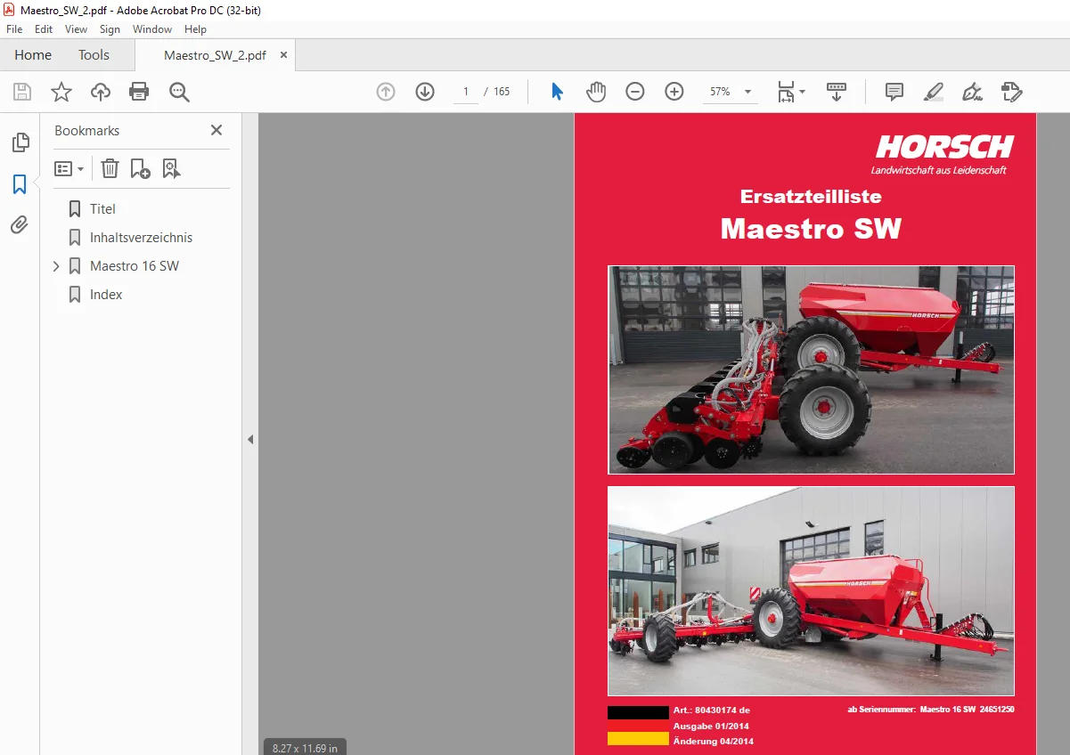Open the Sign document pen tool
This screenshot has height=755, width=1070.
(x=972, y=92)
